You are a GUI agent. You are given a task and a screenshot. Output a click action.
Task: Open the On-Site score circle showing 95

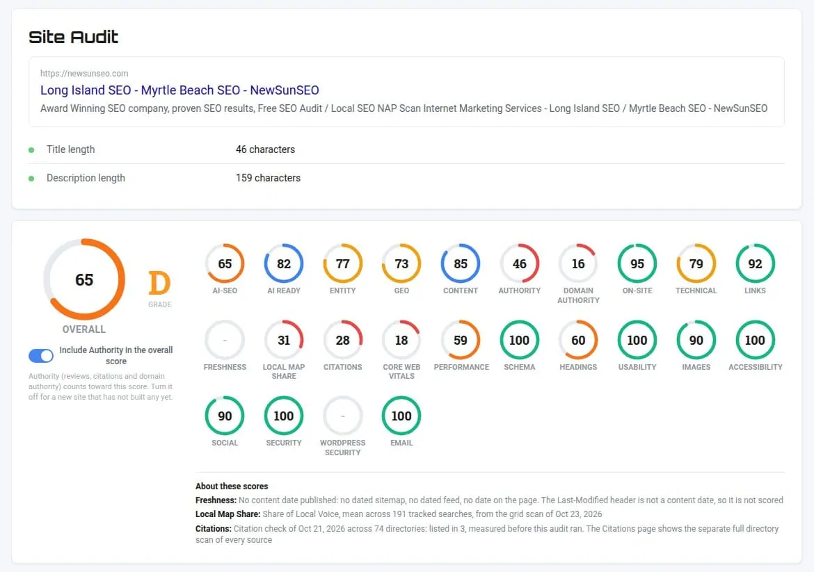(x=637, y=263)
